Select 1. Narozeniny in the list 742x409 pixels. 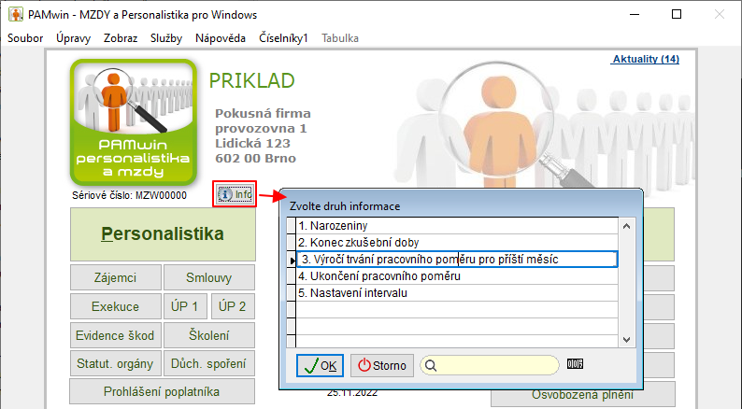457,226
